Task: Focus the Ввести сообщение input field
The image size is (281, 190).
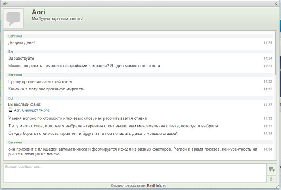Action: (135, 173)
